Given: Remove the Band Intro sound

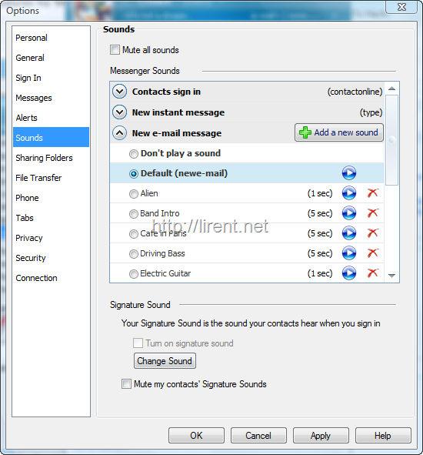Looking at the screenshot, I should (372, 213).
